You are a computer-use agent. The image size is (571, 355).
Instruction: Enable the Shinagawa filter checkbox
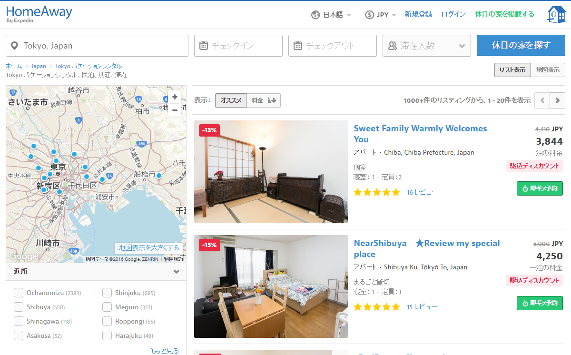tap(19, 321)
